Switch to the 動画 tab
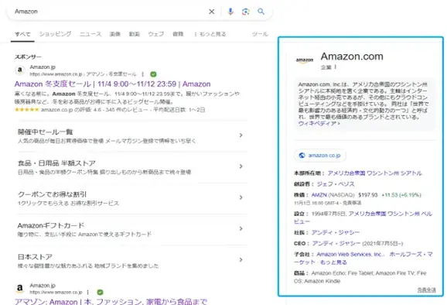This screenshot has height=305, width=447. pyautogui.click(x=135, y=34)
